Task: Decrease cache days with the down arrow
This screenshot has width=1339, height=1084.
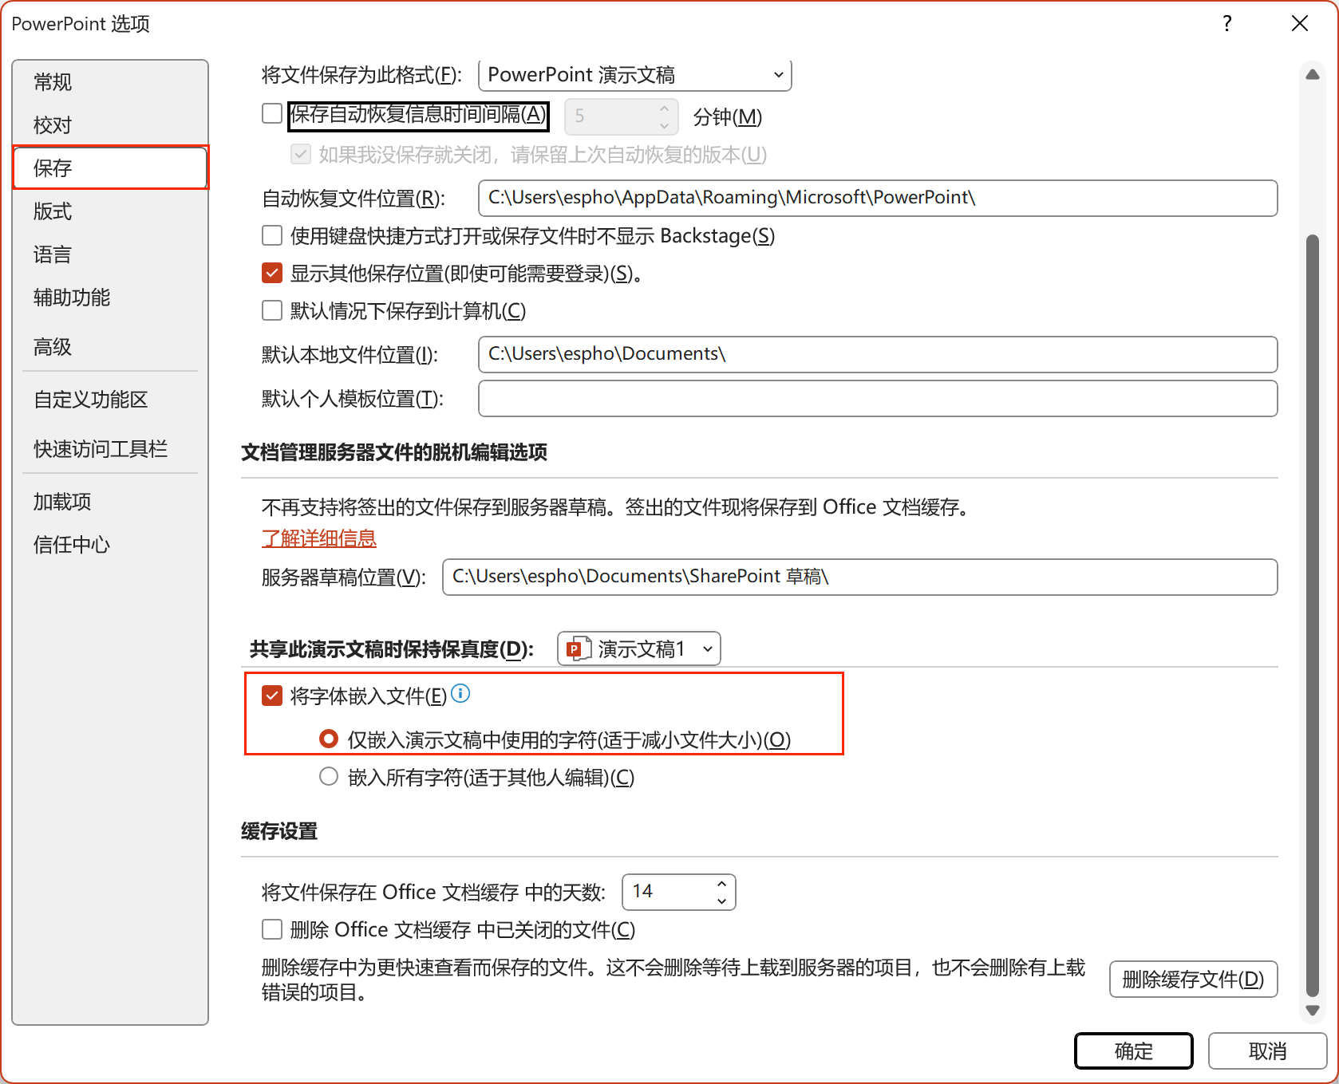Action: point(721,901)
